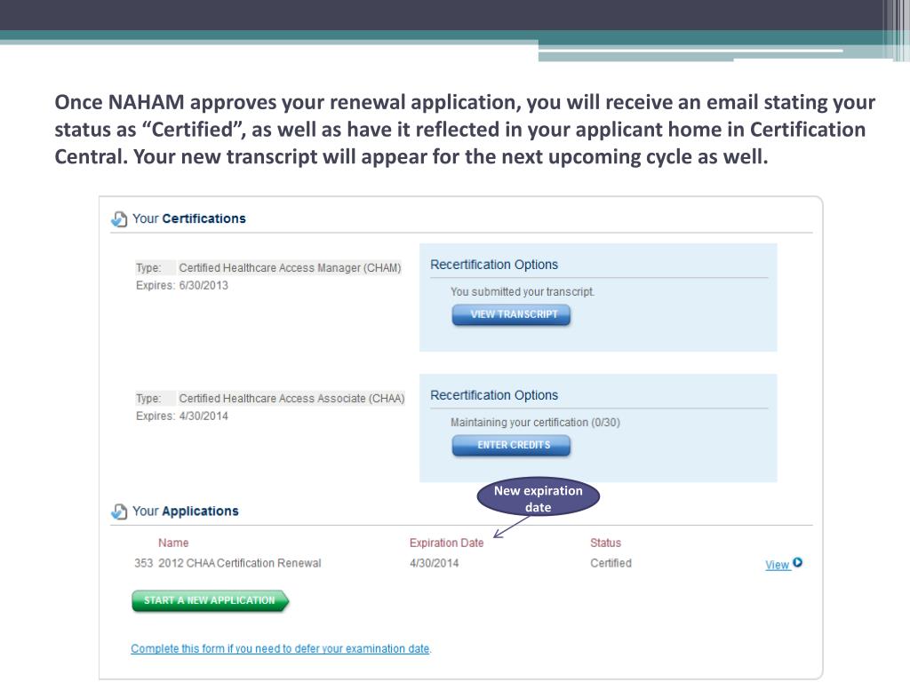Click the 2012 CHAA Certification Renewal entry
910x682 pixels.
[240, 563]
